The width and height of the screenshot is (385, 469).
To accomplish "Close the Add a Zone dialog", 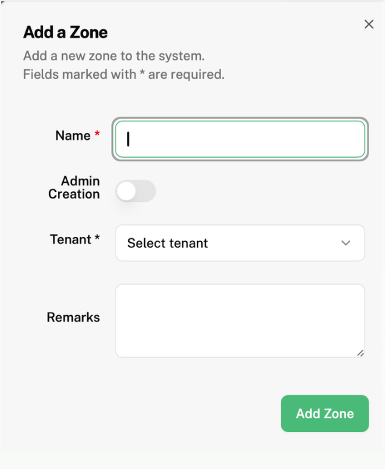I will [368, 24].
